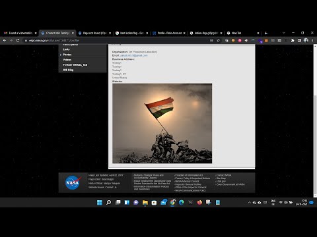Click the Indian flag website image
This screenshot has height=237, width=317.
pos(162,123)
